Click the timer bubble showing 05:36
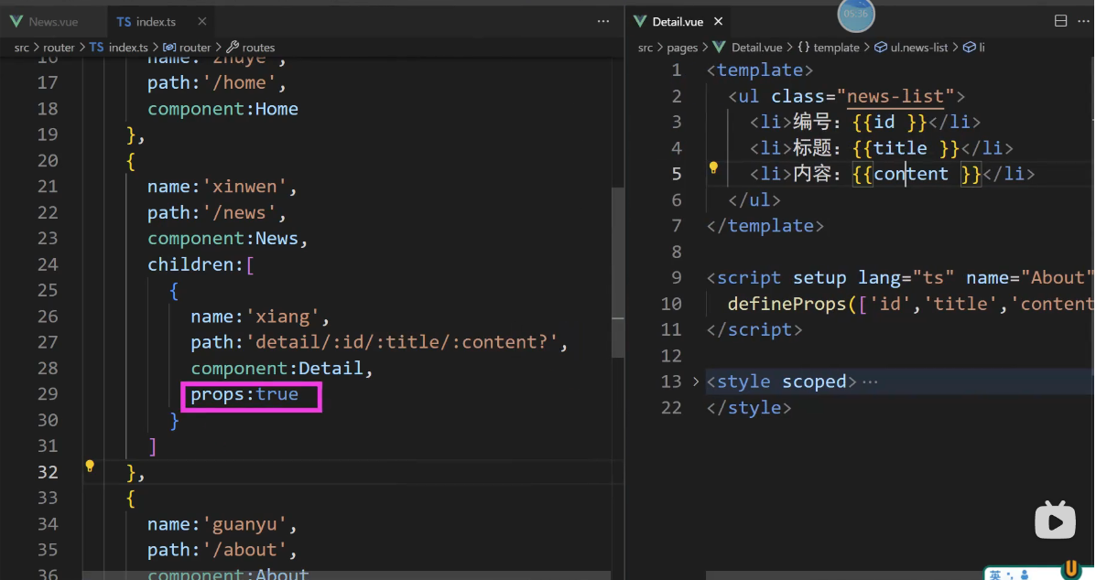The width and height of the screenshot is (1096, 580). tap(855, 15)
